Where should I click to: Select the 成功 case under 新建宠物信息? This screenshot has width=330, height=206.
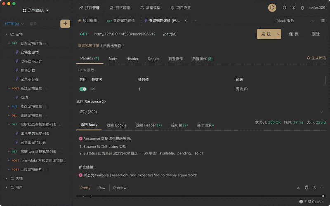24,97
